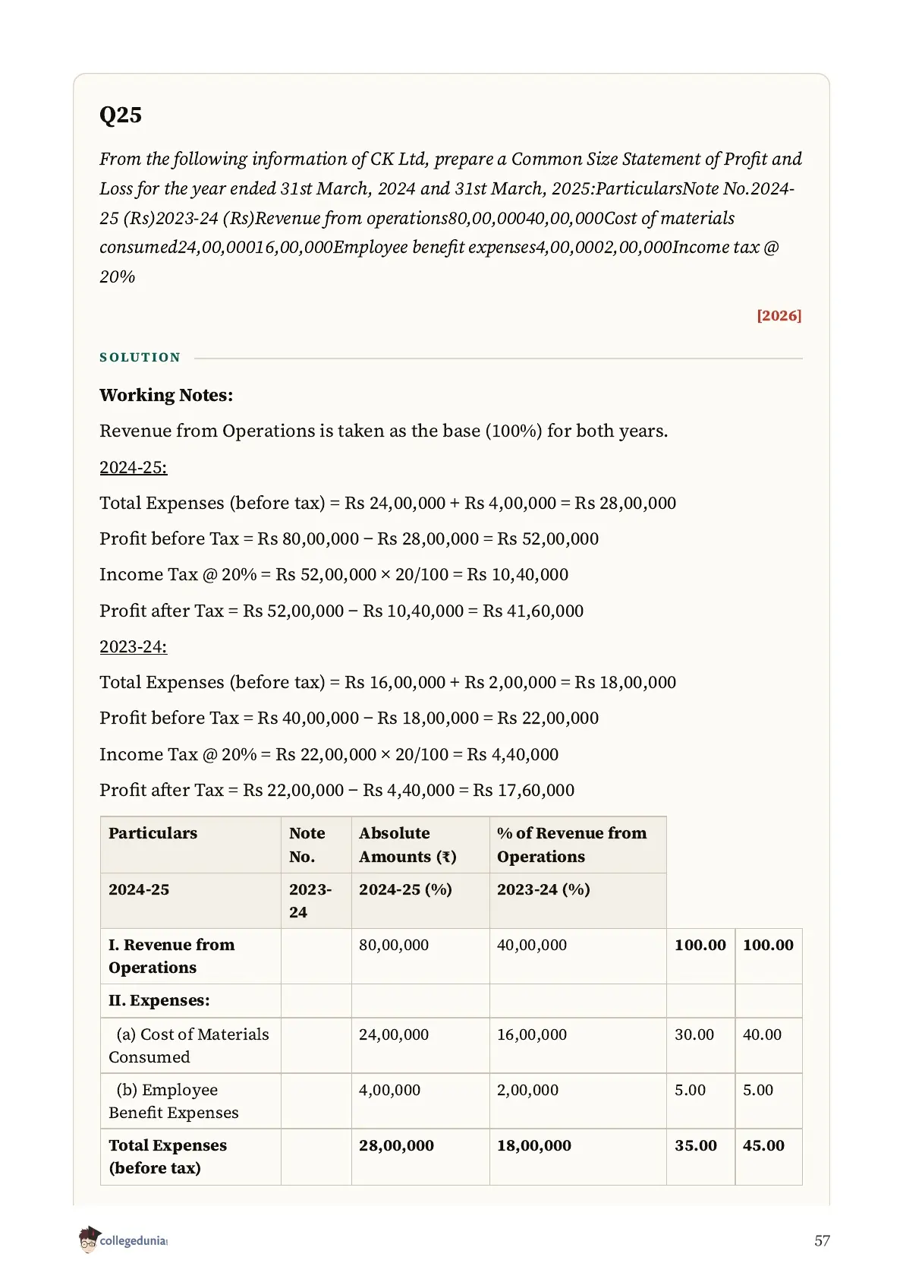This screenshot has width=903, height=1279.
Task: Click the 45.00 percentage cell
Action: pos(763,1145)
